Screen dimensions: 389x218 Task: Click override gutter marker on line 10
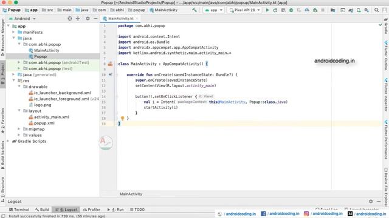(x=111, y=74)
